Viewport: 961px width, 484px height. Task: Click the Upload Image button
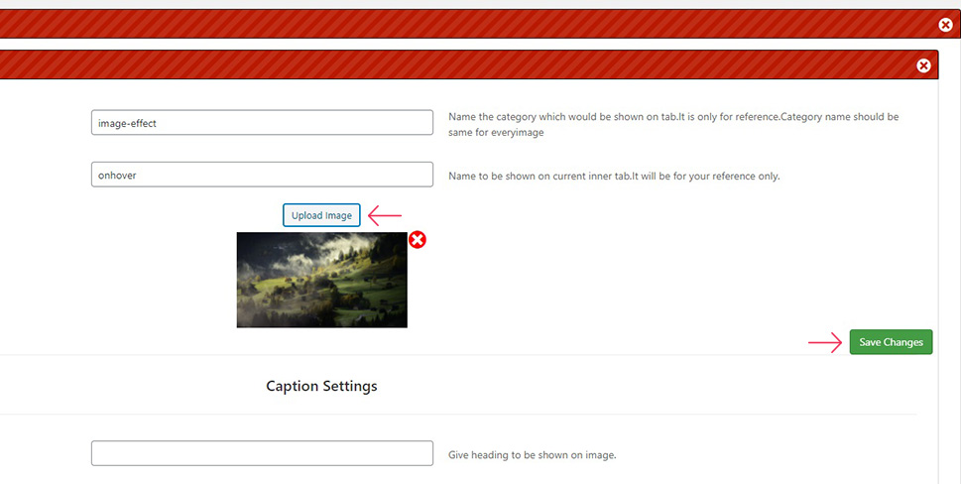(321, 215)
